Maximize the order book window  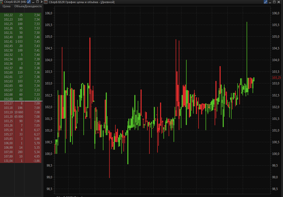pyautogui.click(x=37, y=2)
